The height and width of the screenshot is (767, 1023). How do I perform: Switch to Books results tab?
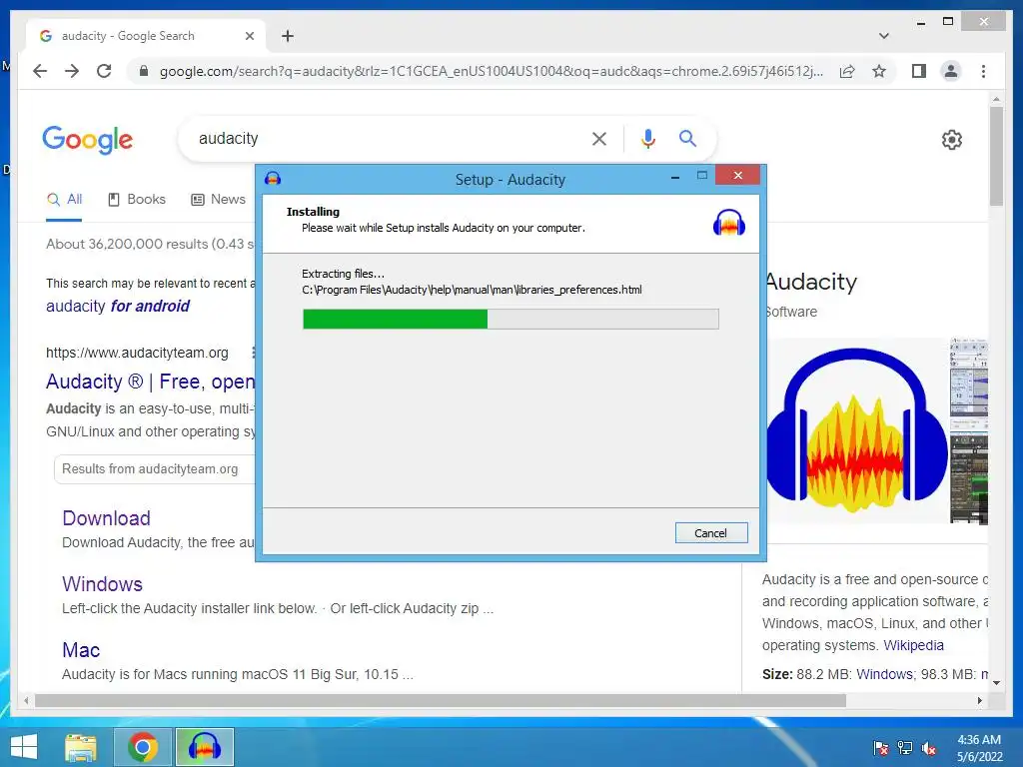(x=136, y=200)
